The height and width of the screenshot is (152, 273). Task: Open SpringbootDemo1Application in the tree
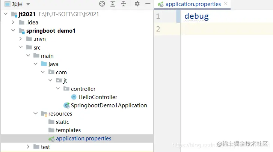pos(109,105)
